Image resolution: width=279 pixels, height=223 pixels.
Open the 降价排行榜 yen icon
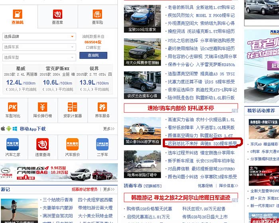tap(42, 107)
